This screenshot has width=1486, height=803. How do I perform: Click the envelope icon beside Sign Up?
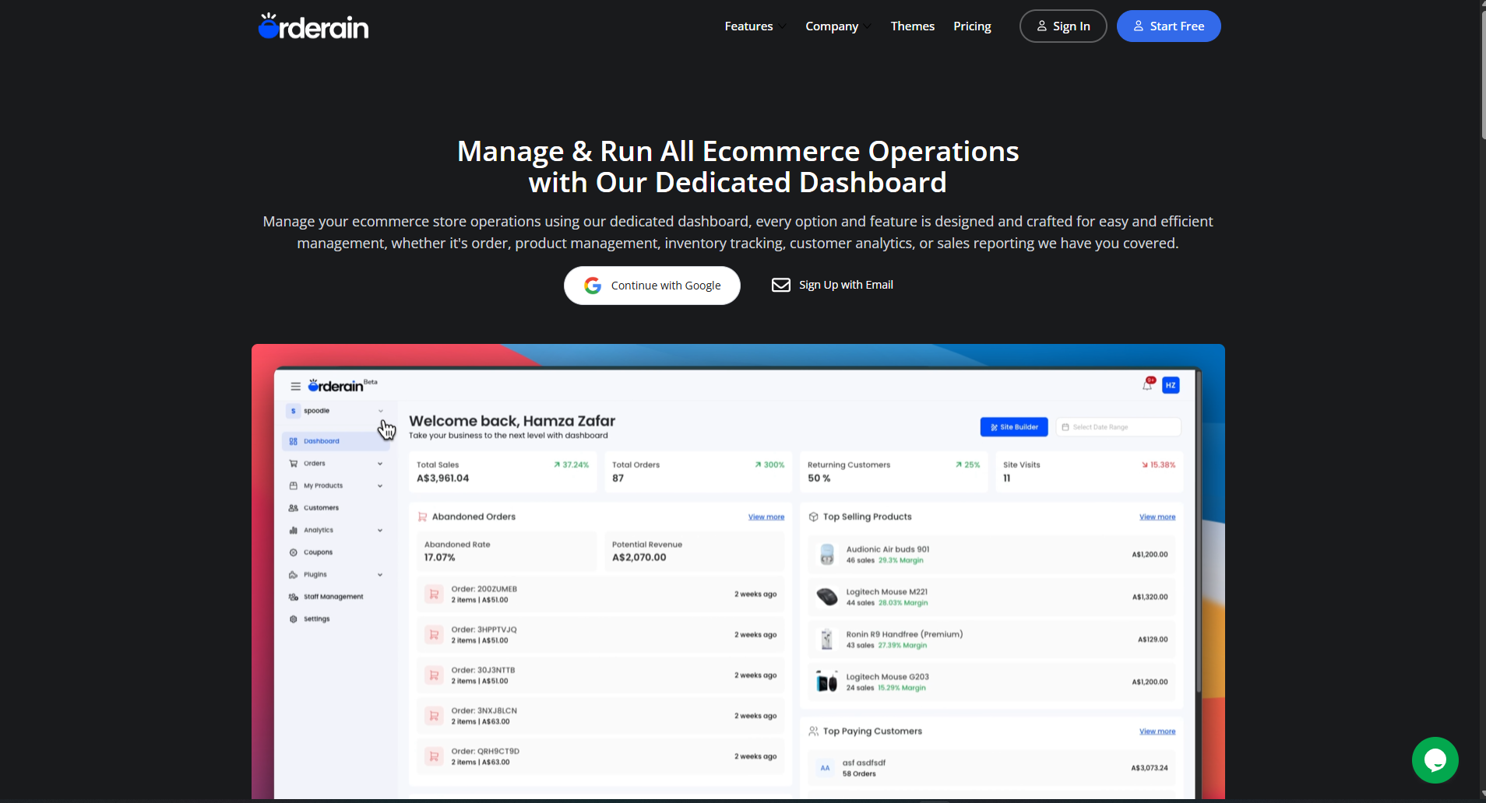pyautogui.click(x=780, y=285)
